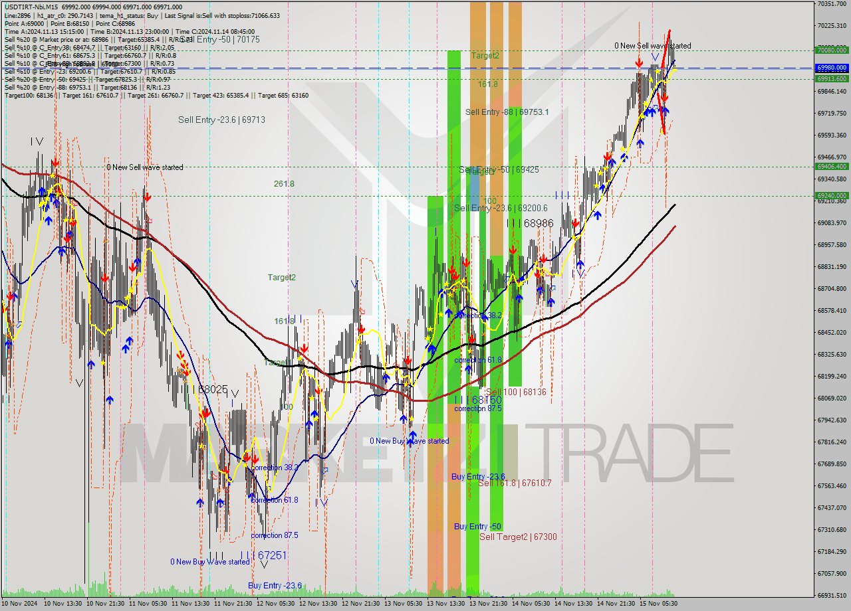Click the 67437.070 price axis value

(832, 507)
